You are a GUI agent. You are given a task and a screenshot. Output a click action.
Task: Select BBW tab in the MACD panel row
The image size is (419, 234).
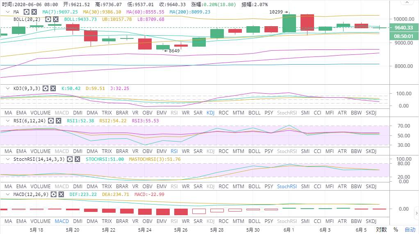tap(356, 221)
